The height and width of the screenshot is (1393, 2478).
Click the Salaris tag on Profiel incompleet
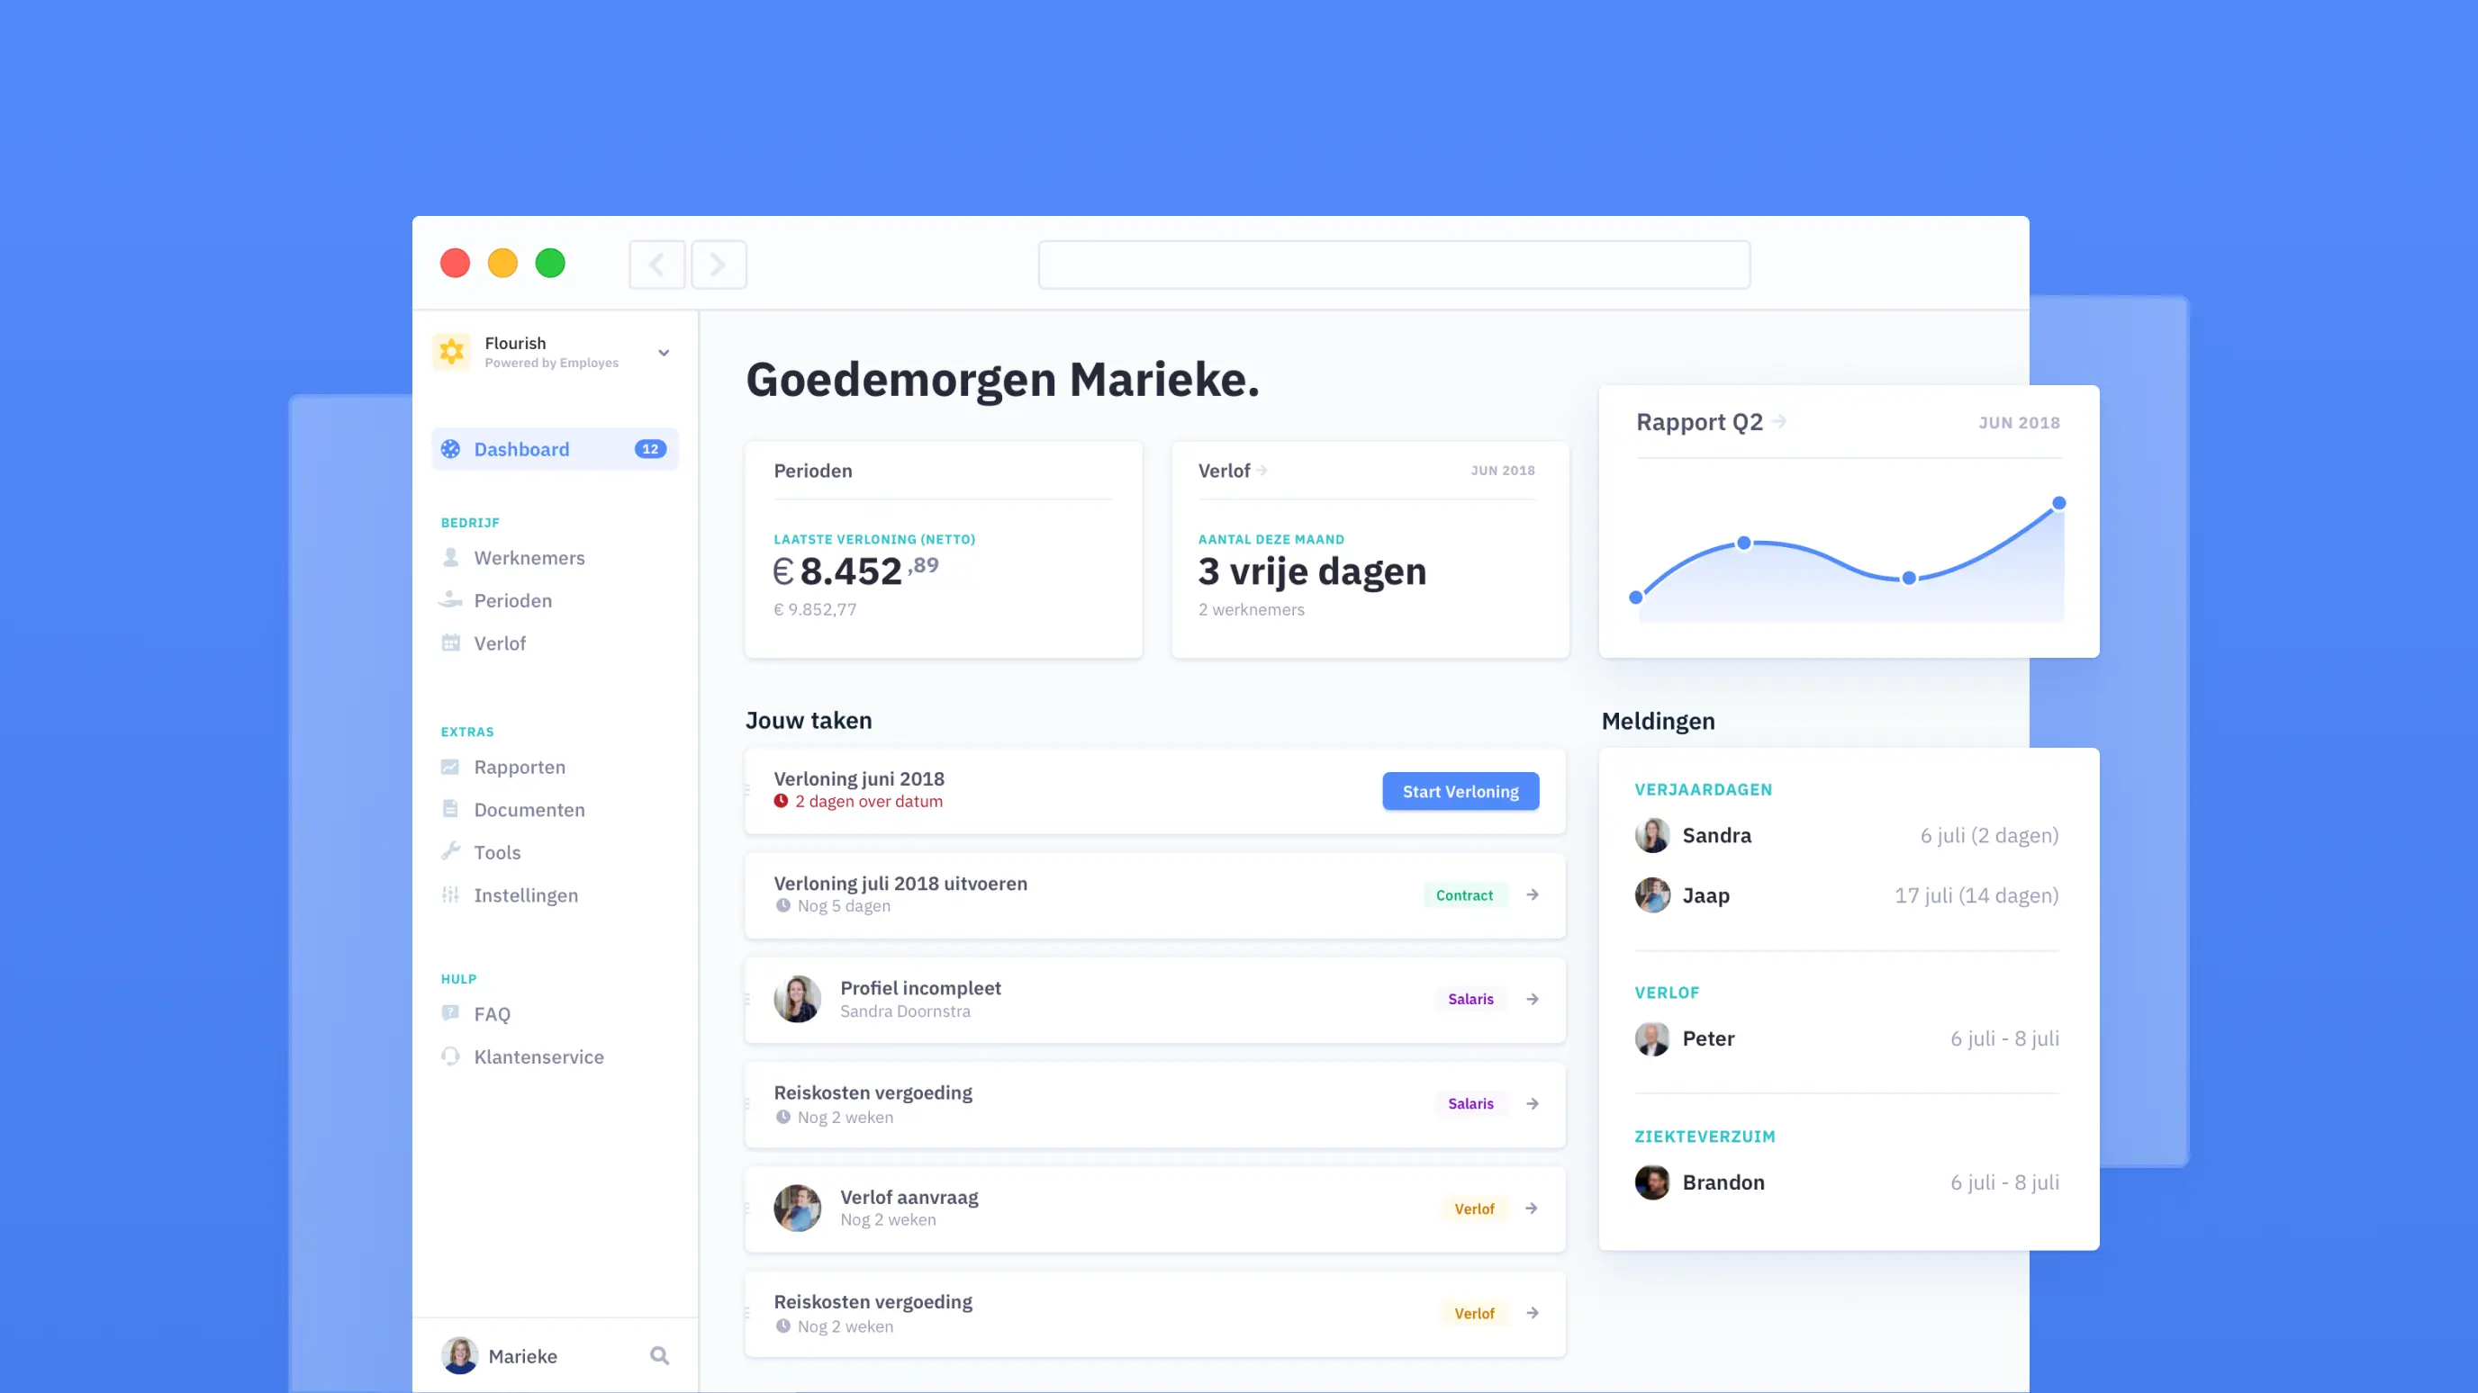[1470, 999]
